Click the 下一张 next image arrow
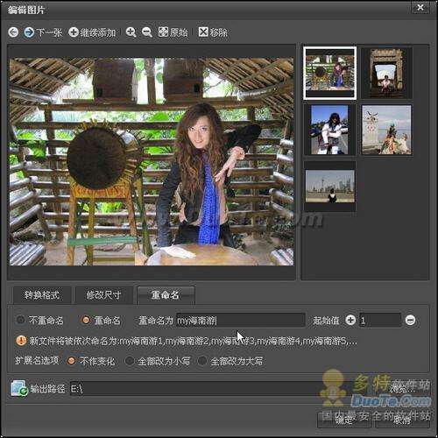Viewport: 438px width, 438px height. [29, 32]
